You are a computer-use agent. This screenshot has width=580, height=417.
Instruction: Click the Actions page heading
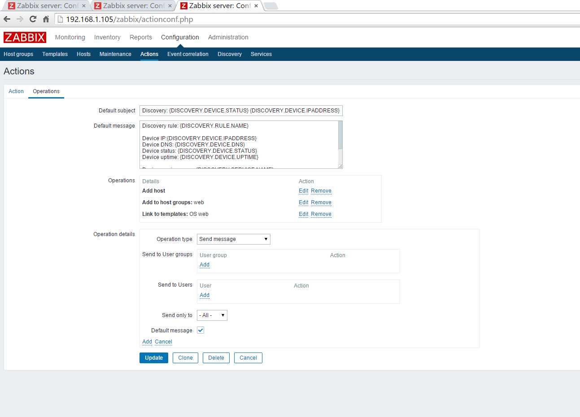(19, 71)
